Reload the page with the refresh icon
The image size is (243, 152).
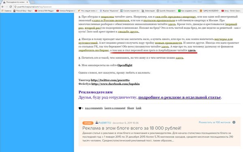[x=11, y=7]
